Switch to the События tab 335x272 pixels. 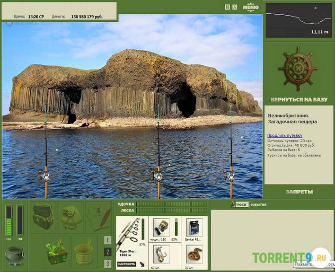(258, 205)
